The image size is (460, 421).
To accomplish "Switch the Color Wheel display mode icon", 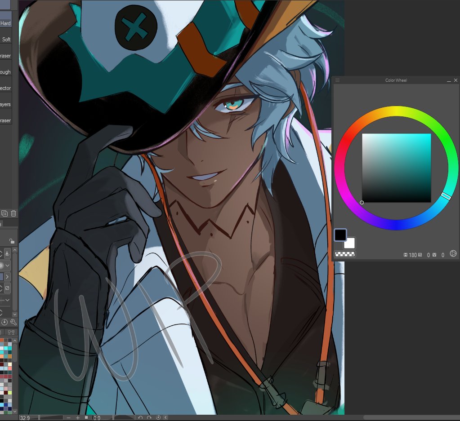I will (x=453, y=253).
